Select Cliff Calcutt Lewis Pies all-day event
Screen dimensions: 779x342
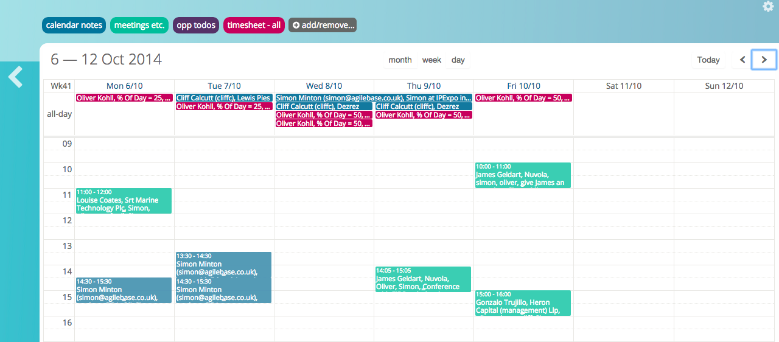point(223,98)
